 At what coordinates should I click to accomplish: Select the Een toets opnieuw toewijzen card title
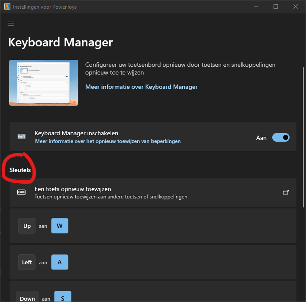point(73,189)
